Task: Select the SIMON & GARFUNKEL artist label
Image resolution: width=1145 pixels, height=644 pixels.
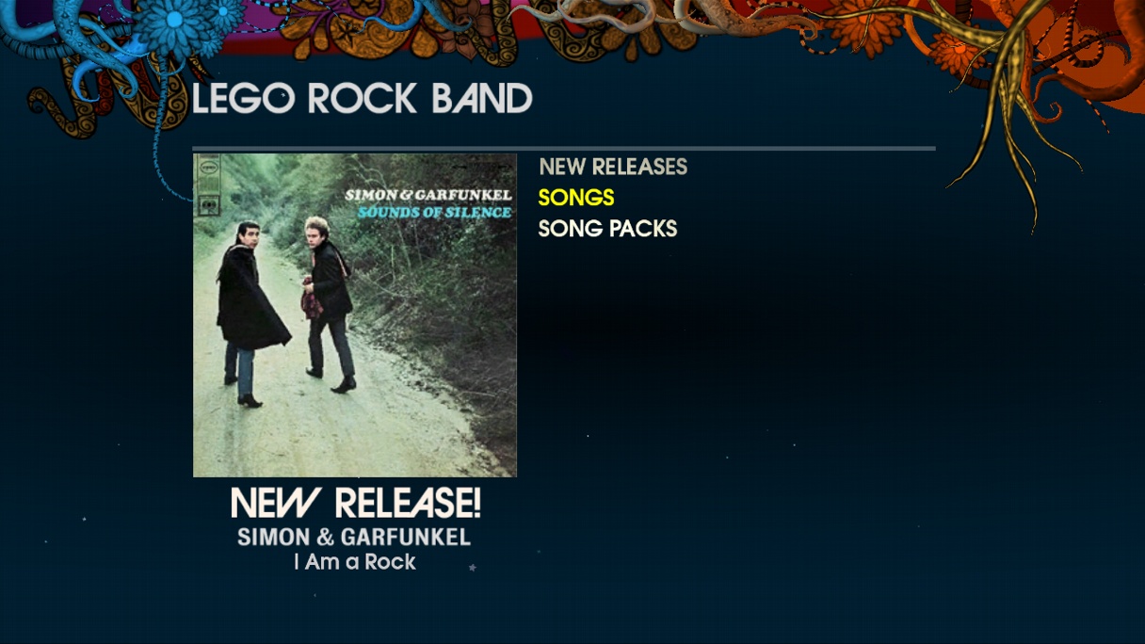Action: point(354,538)
